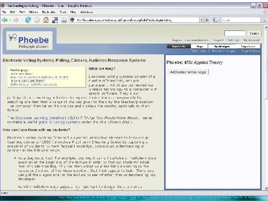
Task: Click the Phoebe Search button
Action: pos(254,33)
